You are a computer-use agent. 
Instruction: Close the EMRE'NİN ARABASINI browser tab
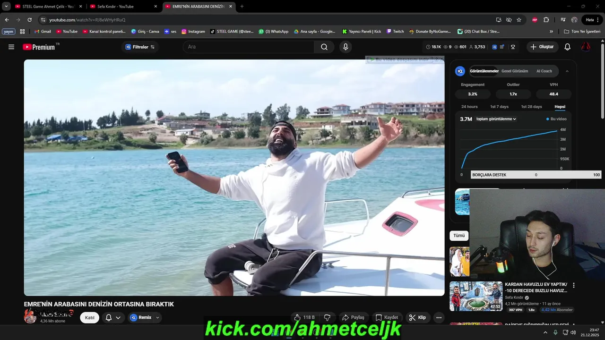(x=231, y=7)
